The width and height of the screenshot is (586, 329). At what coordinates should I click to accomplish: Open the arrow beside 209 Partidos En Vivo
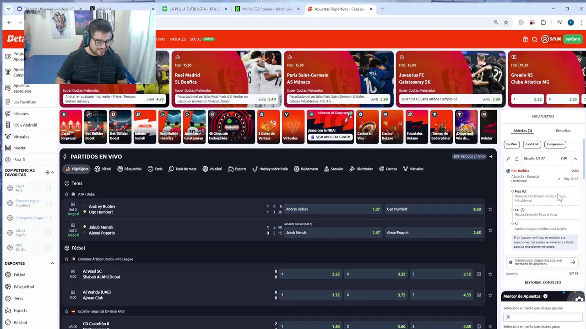click(490, 156)
